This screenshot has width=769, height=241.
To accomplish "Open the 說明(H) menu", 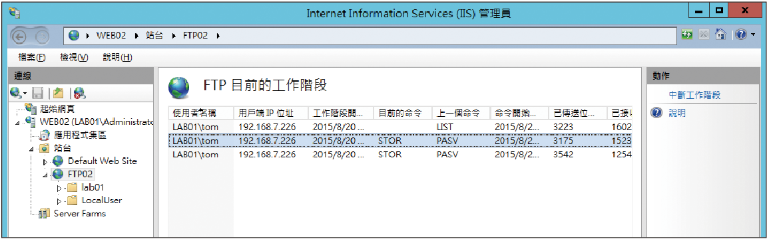I will (117, 58).
